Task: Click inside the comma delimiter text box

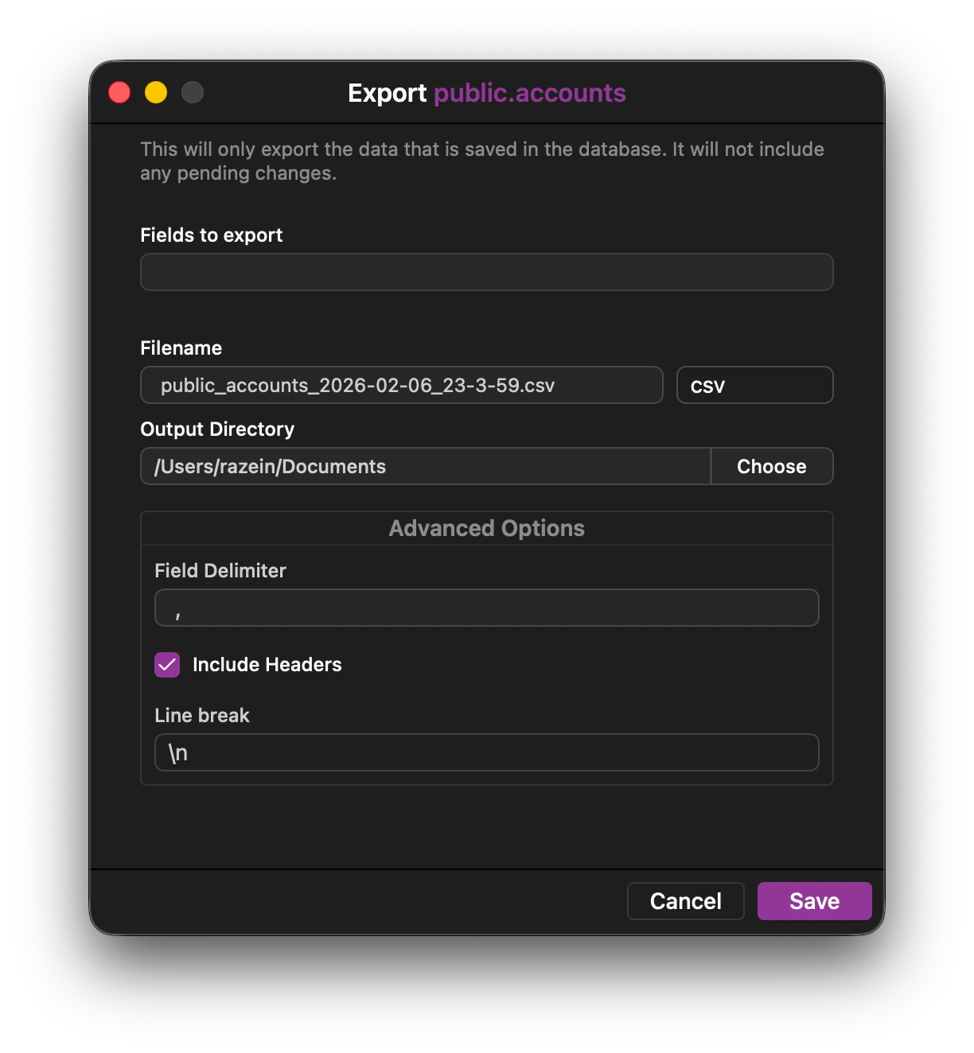Action: [x=486, y=607]
